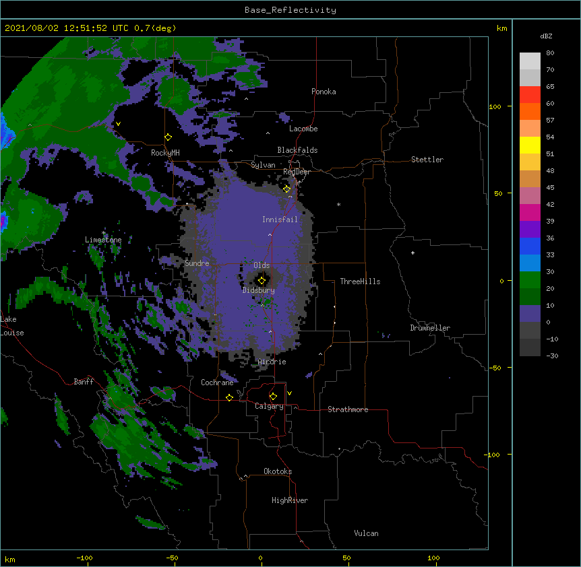Click the legend value 80
The width and height of the screenshot is (581, 567).
[550, 53]
